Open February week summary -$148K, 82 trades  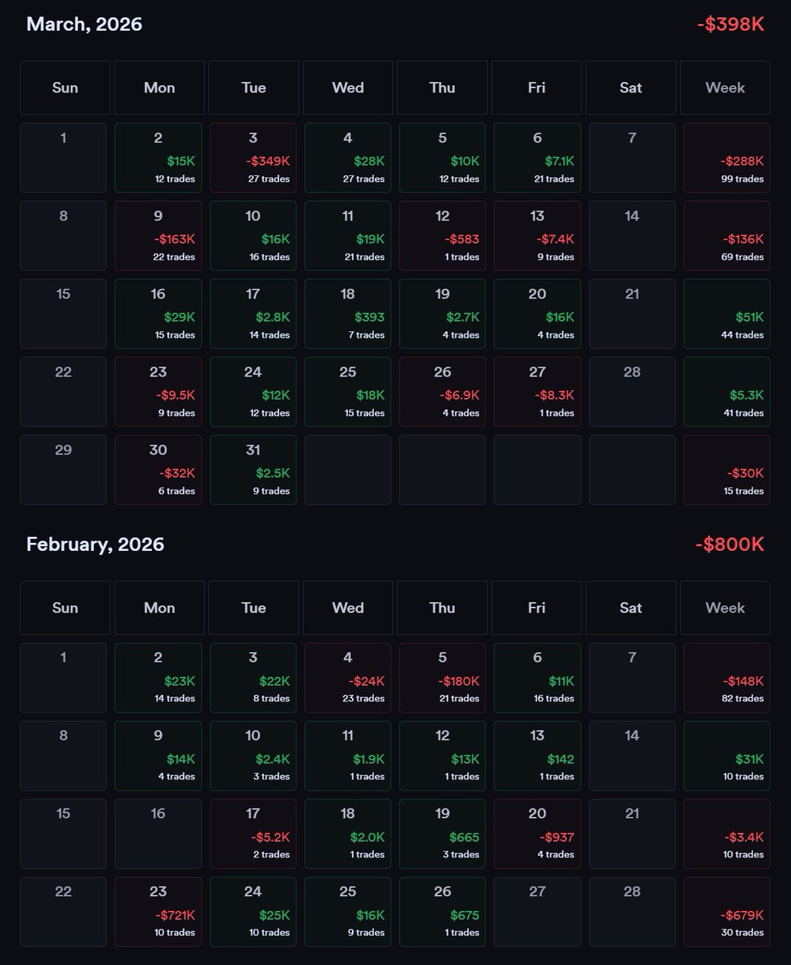727,678
